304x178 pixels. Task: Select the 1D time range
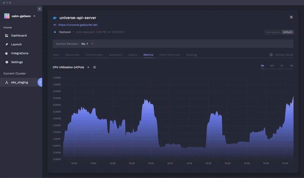point(282,66)
